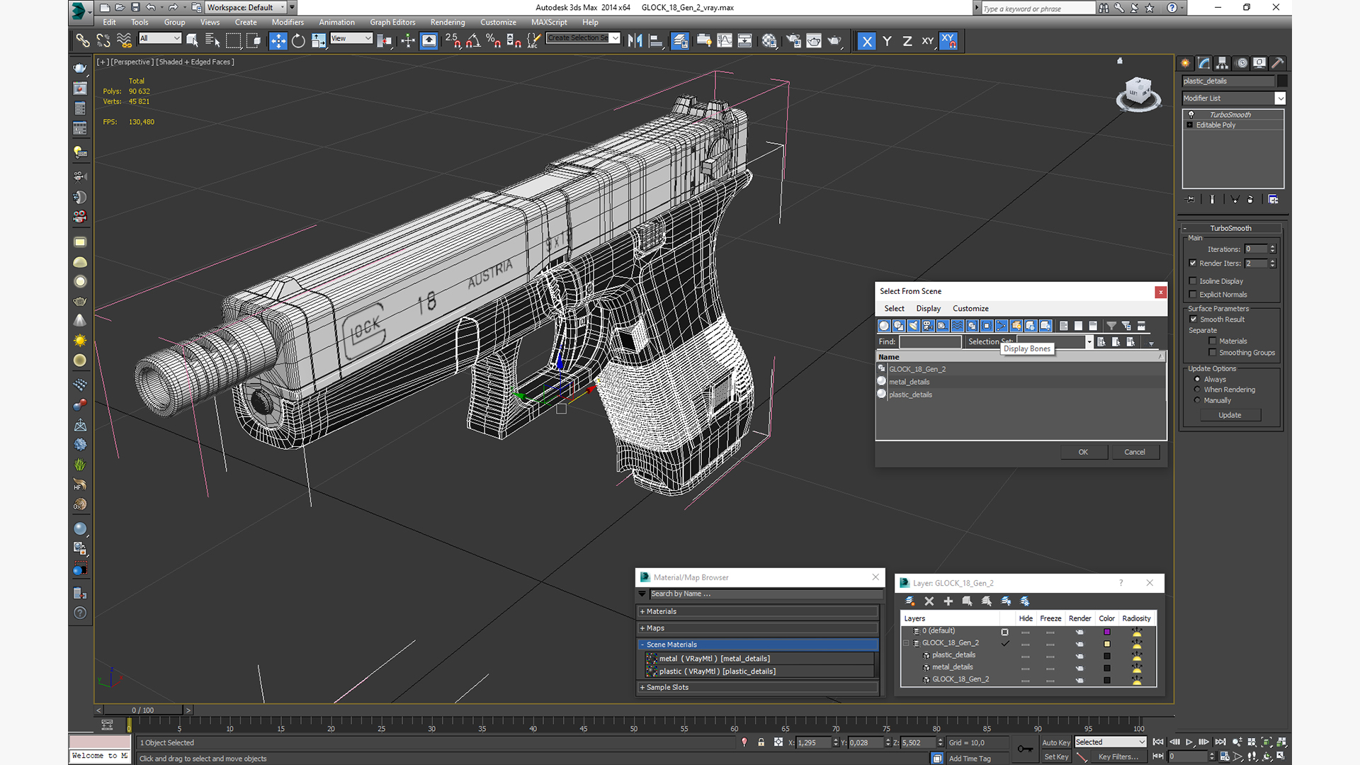1360x765 pixels.
Task: Enable Separate by Materials checkbox
Action: click(1213, 341)
